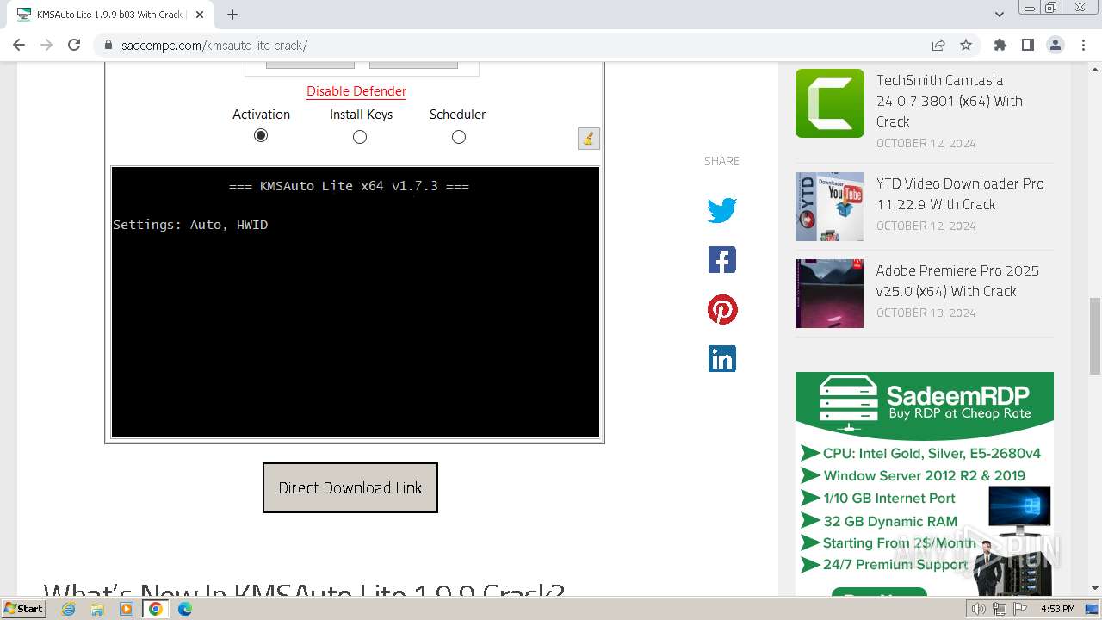Share on LinkedIn

pos(722,358)
